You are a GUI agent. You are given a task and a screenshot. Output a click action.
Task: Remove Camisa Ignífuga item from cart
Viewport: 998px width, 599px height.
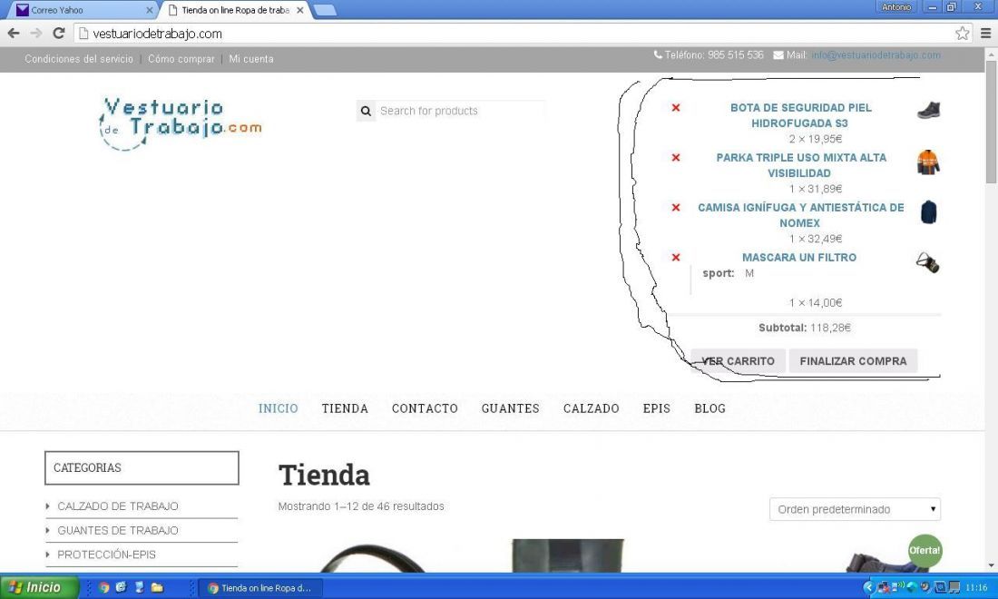[x=676, y=208]
